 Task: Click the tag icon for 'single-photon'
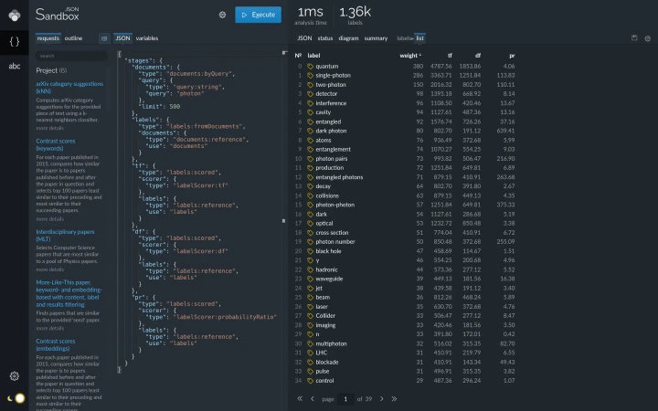(x=310, y=76)
